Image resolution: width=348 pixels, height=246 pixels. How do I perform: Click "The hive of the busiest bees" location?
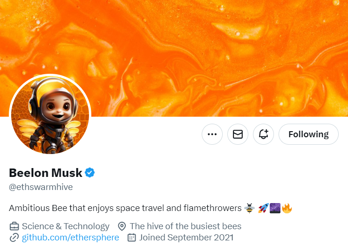pyautogui.click(x=185, y=226)
